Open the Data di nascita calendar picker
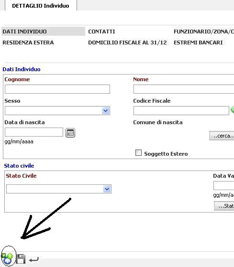Viewport: 234px width, 267px height. (x=70, y=133)
